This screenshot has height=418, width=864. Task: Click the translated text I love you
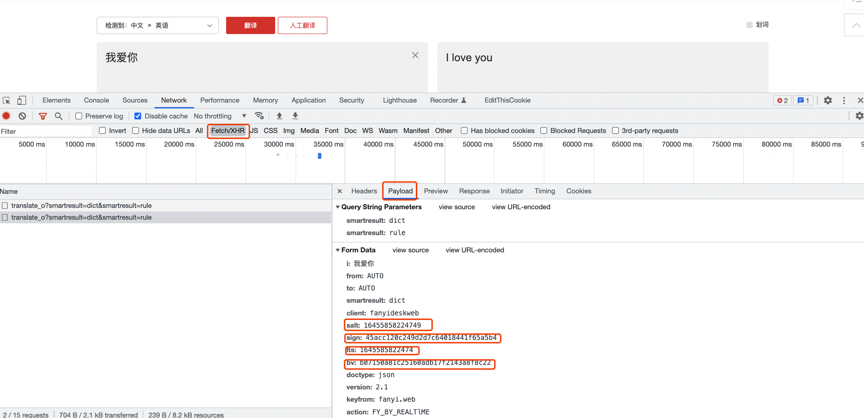point(469,58)
